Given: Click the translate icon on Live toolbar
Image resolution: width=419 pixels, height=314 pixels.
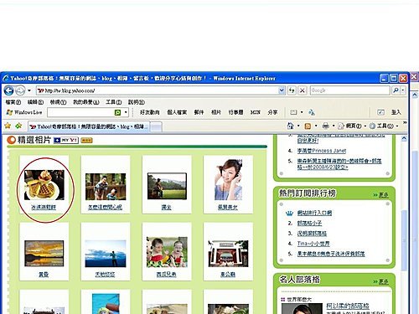Looking at the screenshot, I should click(x=312, y=112).
